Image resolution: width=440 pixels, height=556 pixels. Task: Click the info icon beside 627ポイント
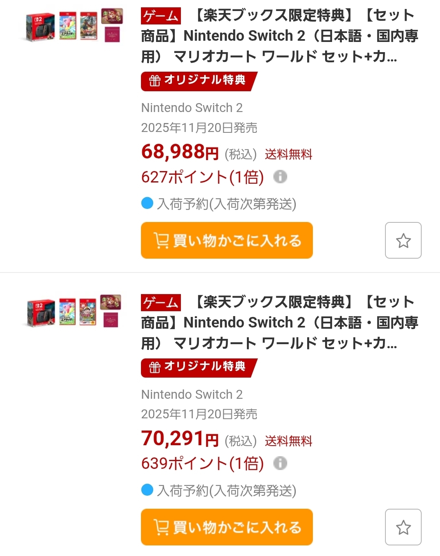(280, 177)
